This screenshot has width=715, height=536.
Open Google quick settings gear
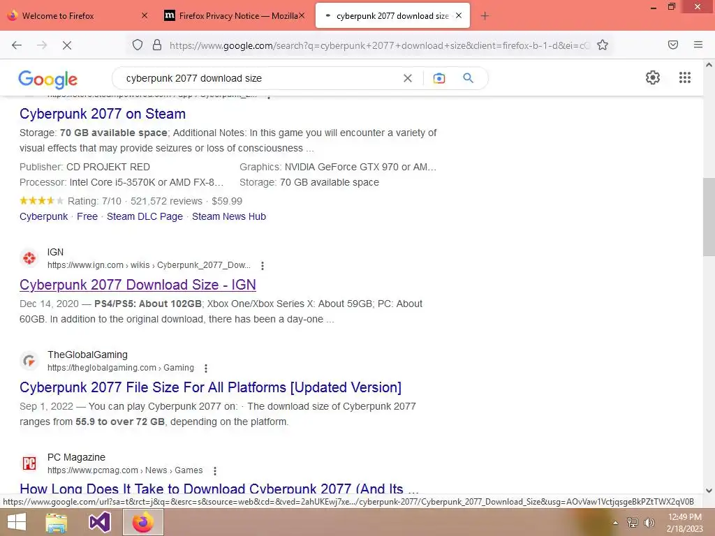coord(653,77)
